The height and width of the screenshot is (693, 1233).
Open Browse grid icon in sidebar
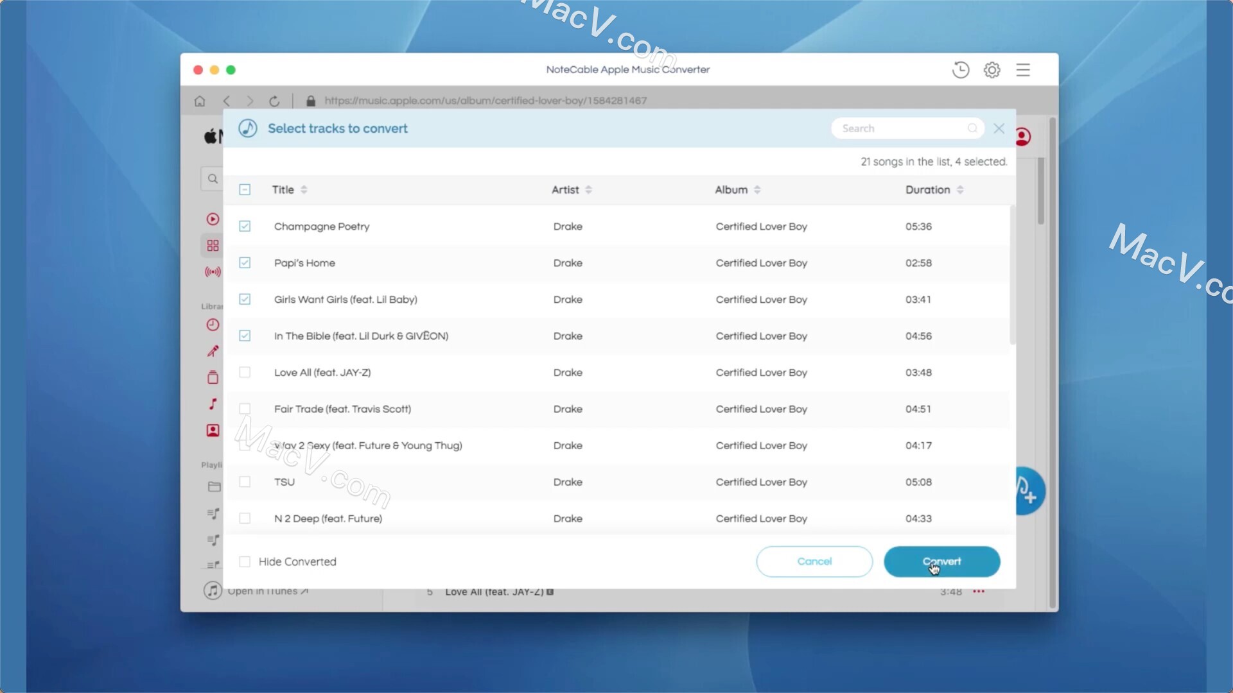pos(213,246)
